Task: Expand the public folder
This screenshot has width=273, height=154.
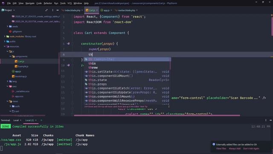Action: pyautogui.click(x=5, y=41)
